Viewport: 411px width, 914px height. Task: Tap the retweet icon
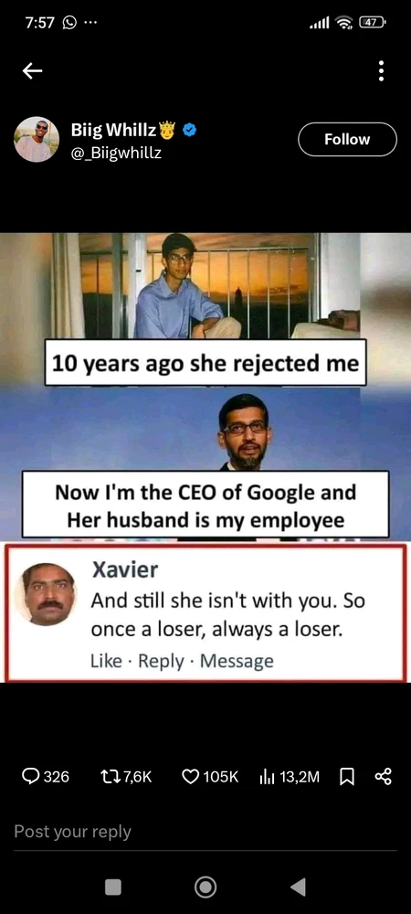point(110,776)
